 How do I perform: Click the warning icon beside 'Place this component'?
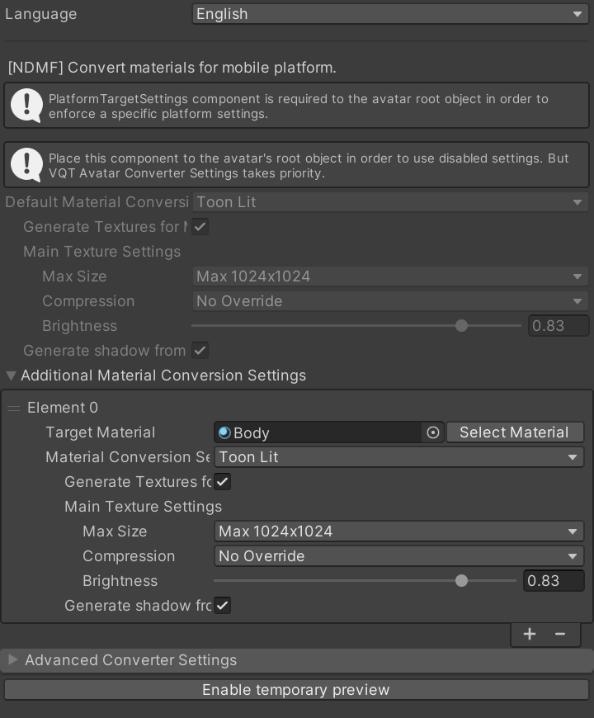26,165
